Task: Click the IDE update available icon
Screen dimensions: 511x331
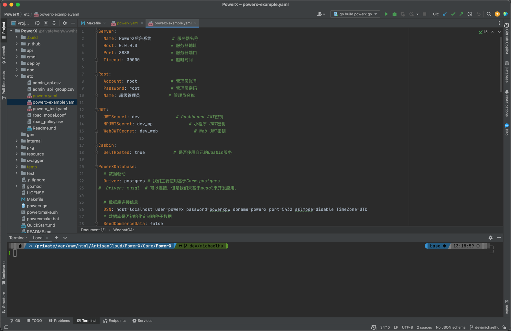Action: (497, 14)
